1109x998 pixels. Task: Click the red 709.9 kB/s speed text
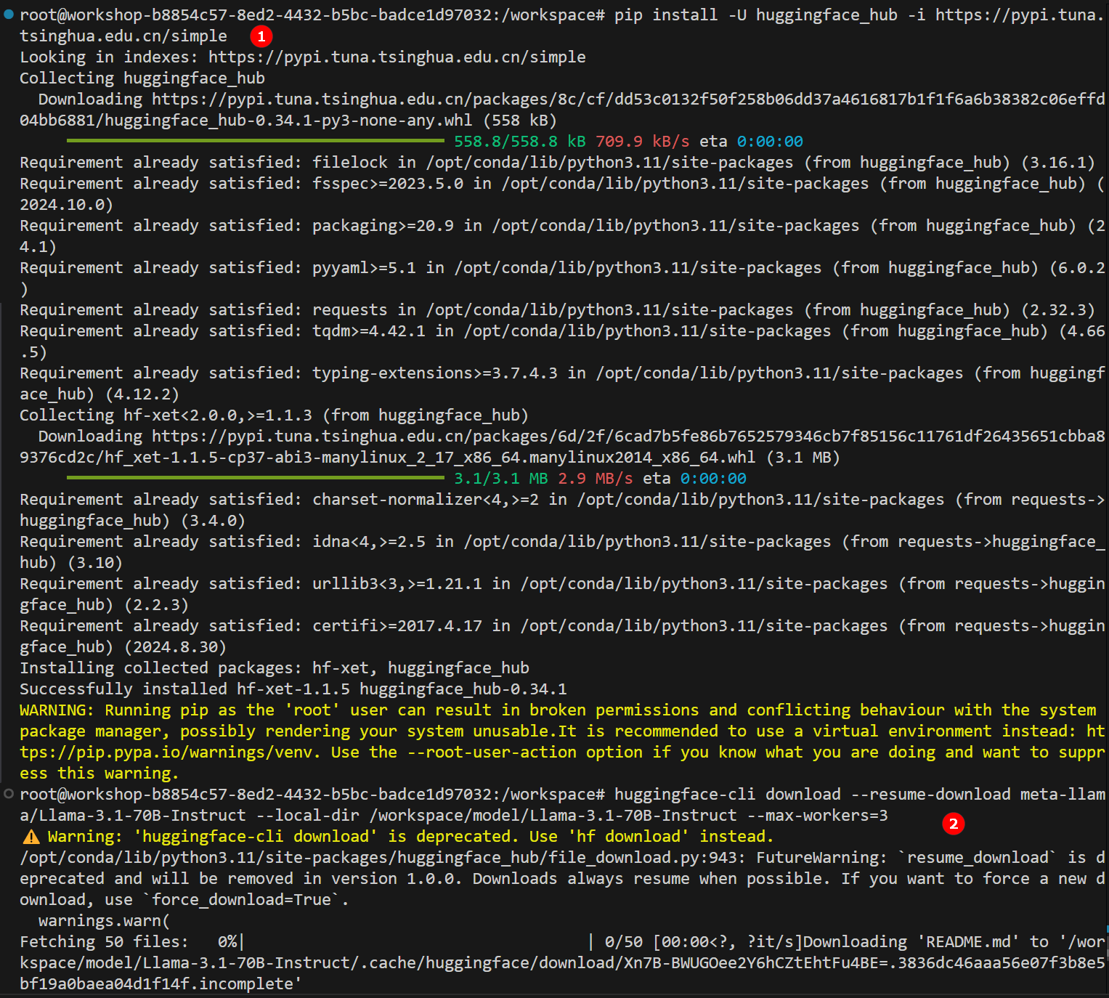[x=641, y=142]
